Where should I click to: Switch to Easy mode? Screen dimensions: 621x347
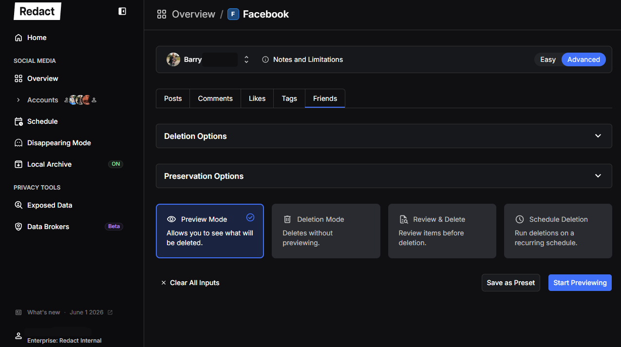548,59
